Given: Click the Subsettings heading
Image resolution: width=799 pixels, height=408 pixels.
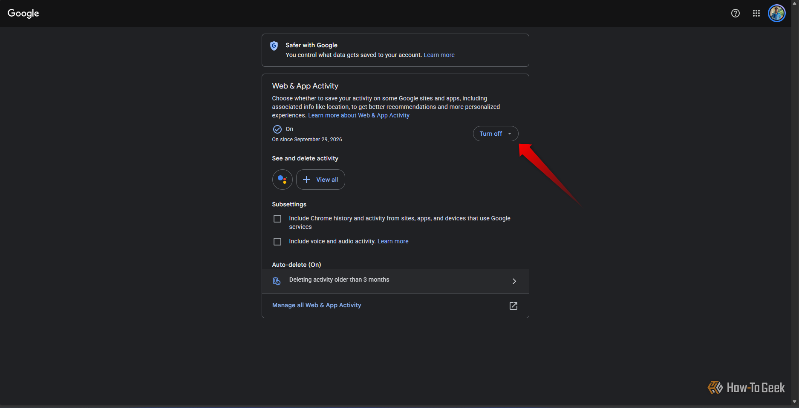Looking at the screenshot, I should [x=289, y=204].
